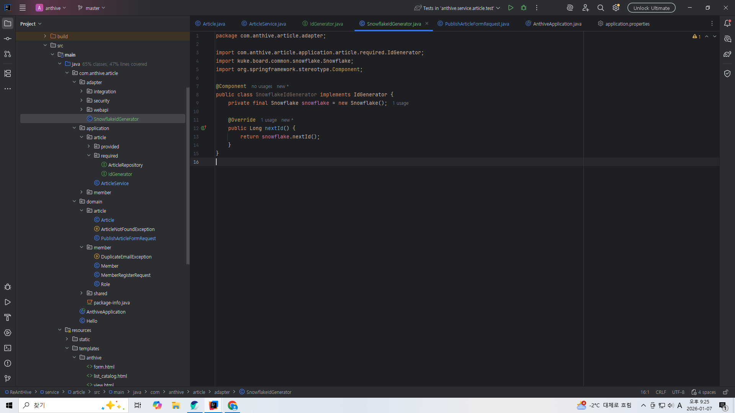735x413 pixels.
Task: Expand the build folder
Action: tap(45, 36)
